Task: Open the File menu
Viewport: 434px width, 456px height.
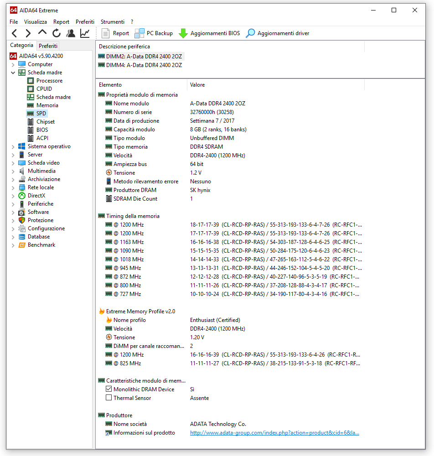Action: click(x=14, y=22)
